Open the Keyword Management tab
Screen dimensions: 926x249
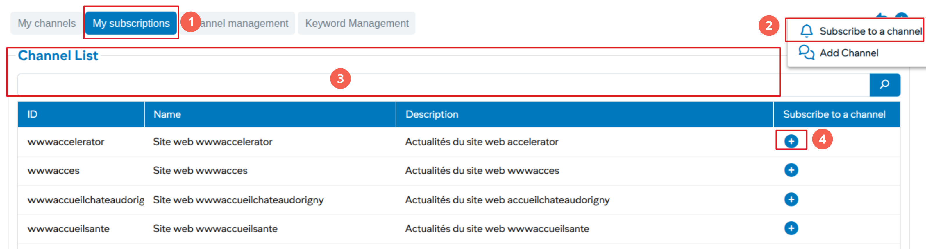coord(357,23)
